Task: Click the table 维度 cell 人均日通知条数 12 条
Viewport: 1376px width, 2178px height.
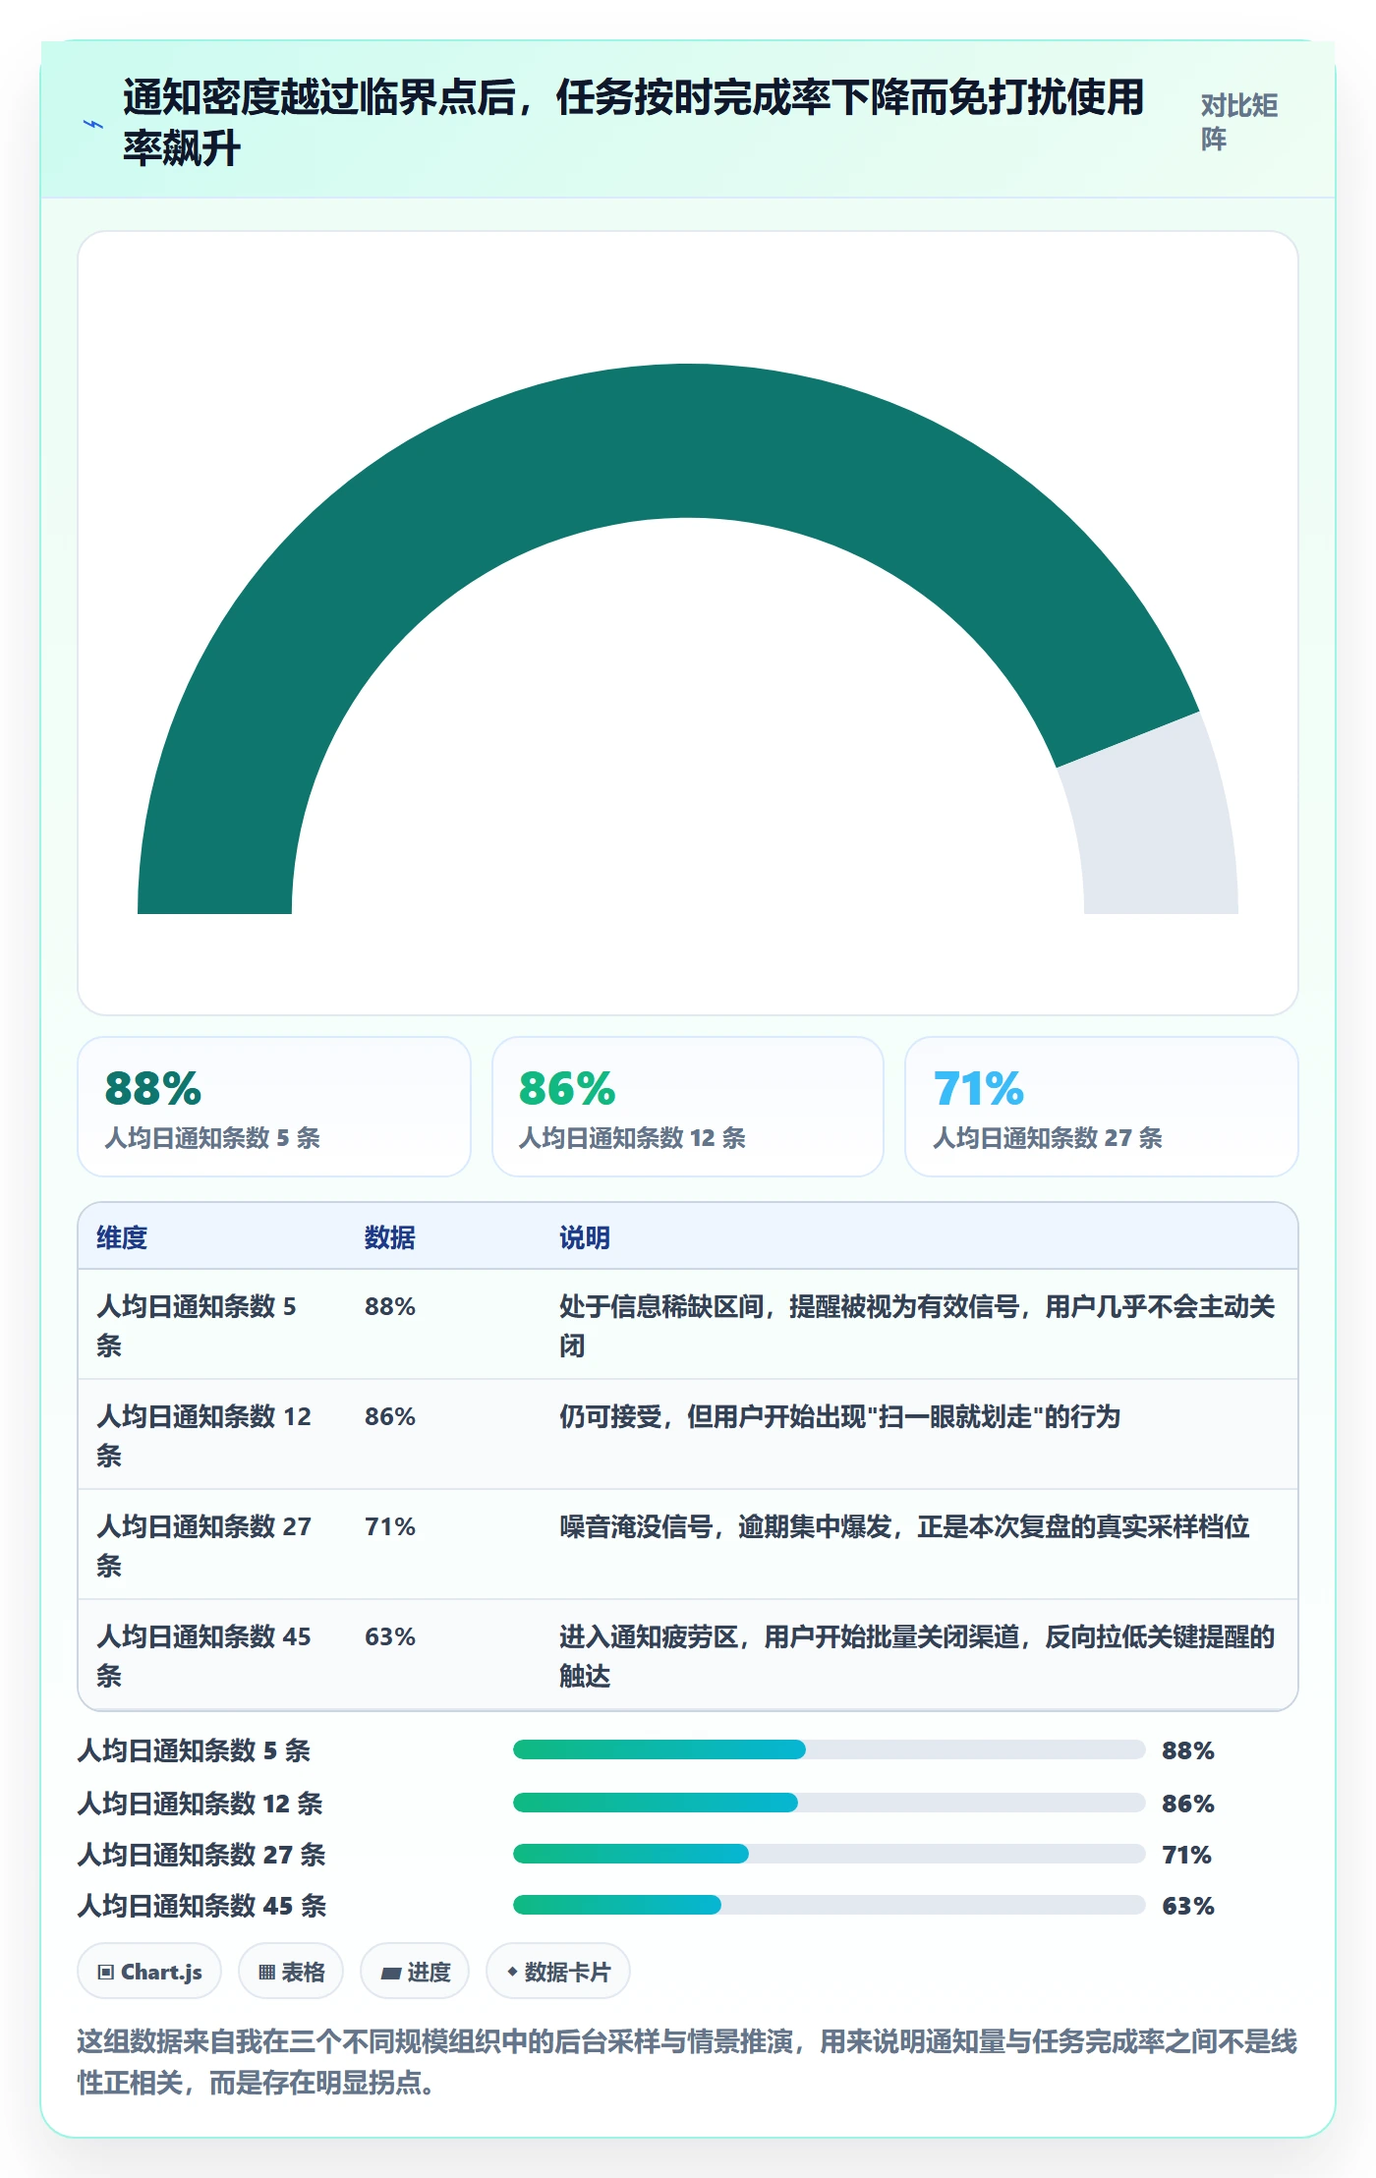Action: click(203, 1436)
